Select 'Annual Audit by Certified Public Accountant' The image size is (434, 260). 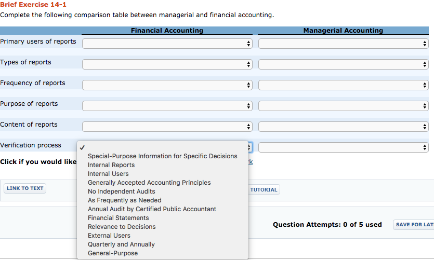[152, 209]
